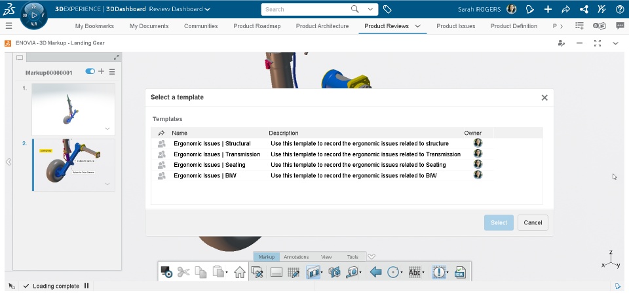Open the social network nodes icon
The height and width of the screenshot is (295, 629).
(584, 9)
